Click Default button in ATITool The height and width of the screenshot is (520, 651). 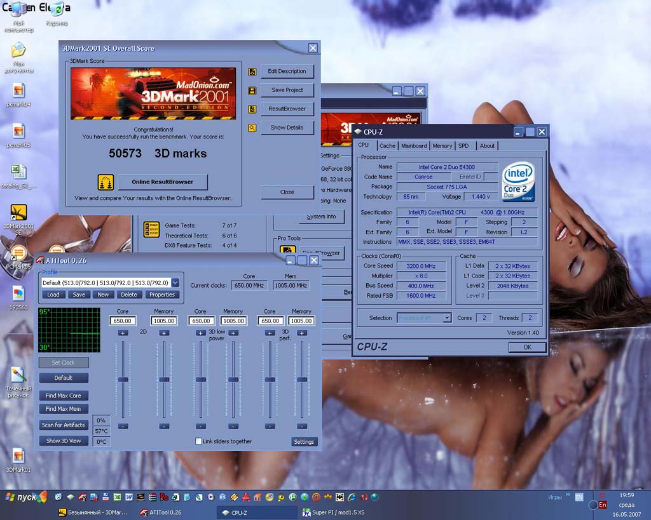[64, 378]
